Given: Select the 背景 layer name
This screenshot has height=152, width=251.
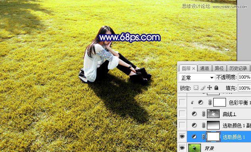Looking at the screenshot, I should tap(209, 148).
